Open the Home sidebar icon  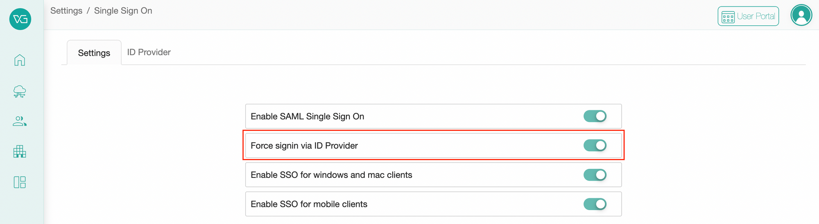(x=20, y=60)
